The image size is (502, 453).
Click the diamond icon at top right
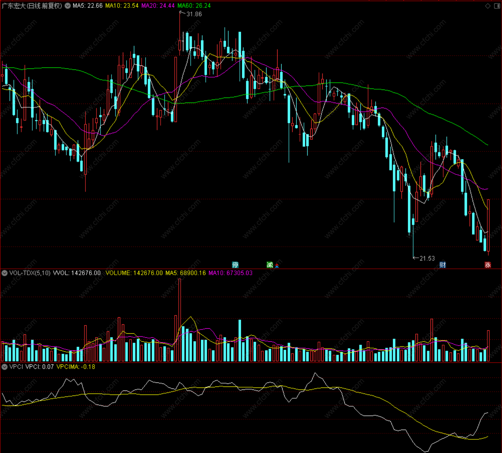coord(488,6)
